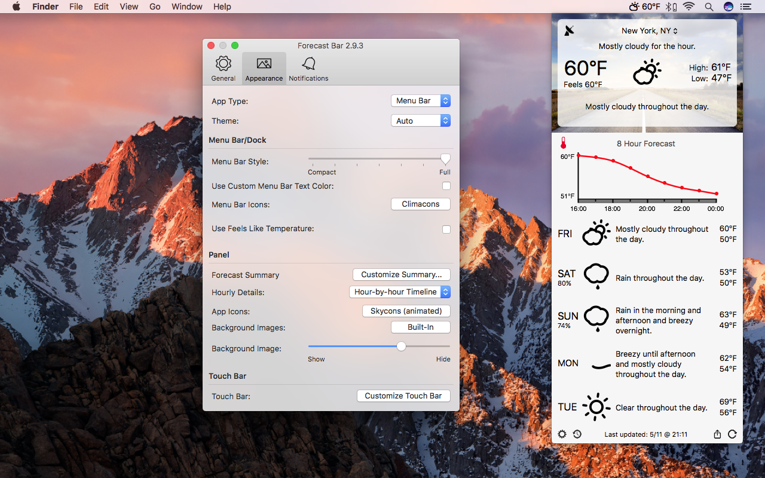Image resolution: width=765 pixels, height=478 pixels.
Task: Click the Siri icon in menu bar
Action: click(728, 7)
